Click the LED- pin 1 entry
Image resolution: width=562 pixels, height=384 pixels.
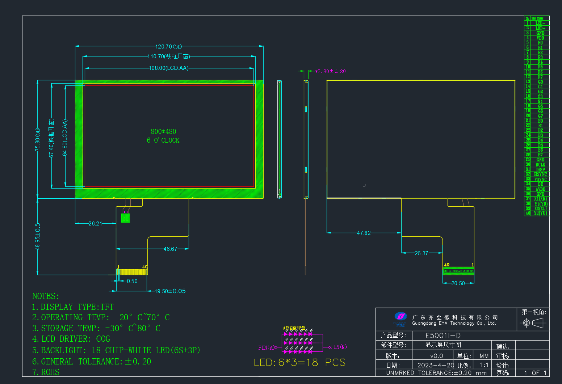[537, 23]
